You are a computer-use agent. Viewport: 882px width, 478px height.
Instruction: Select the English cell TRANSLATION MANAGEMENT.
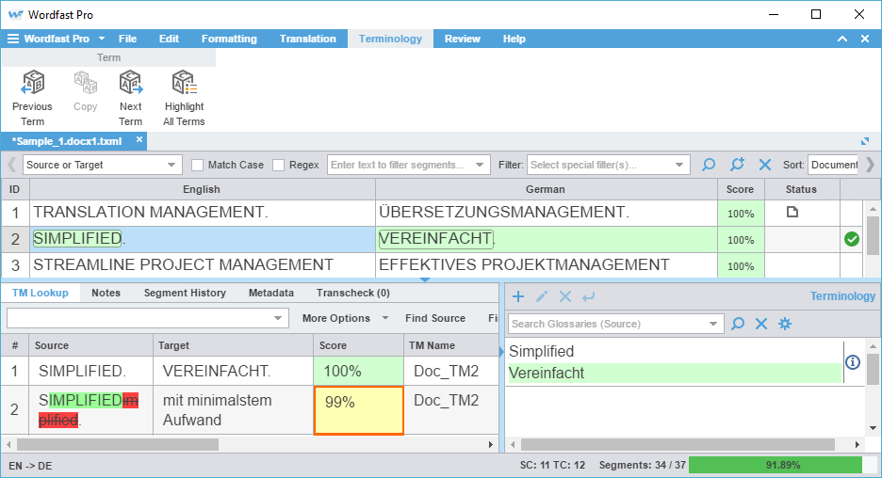click(x=203, y=213)
